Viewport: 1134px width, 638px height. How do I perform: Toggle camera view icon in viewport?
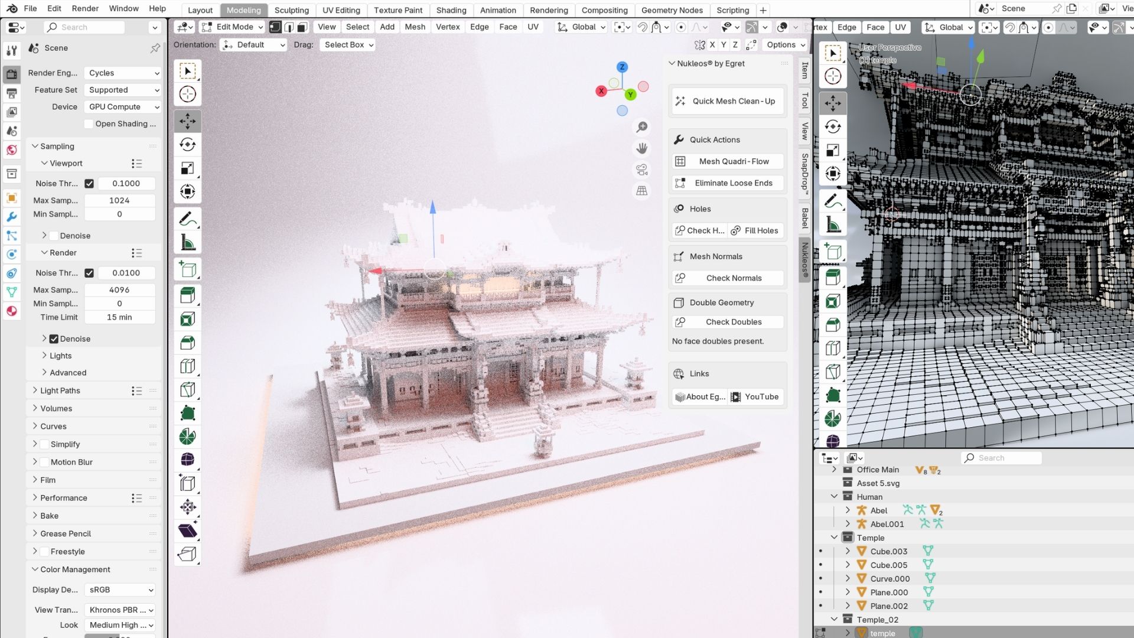(x=642, y=170)
